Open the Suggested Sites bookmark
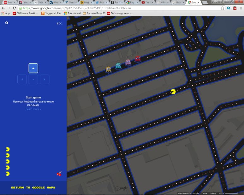Image resolution: width=244 pixels, height=195 pixels. pos(51,13)
